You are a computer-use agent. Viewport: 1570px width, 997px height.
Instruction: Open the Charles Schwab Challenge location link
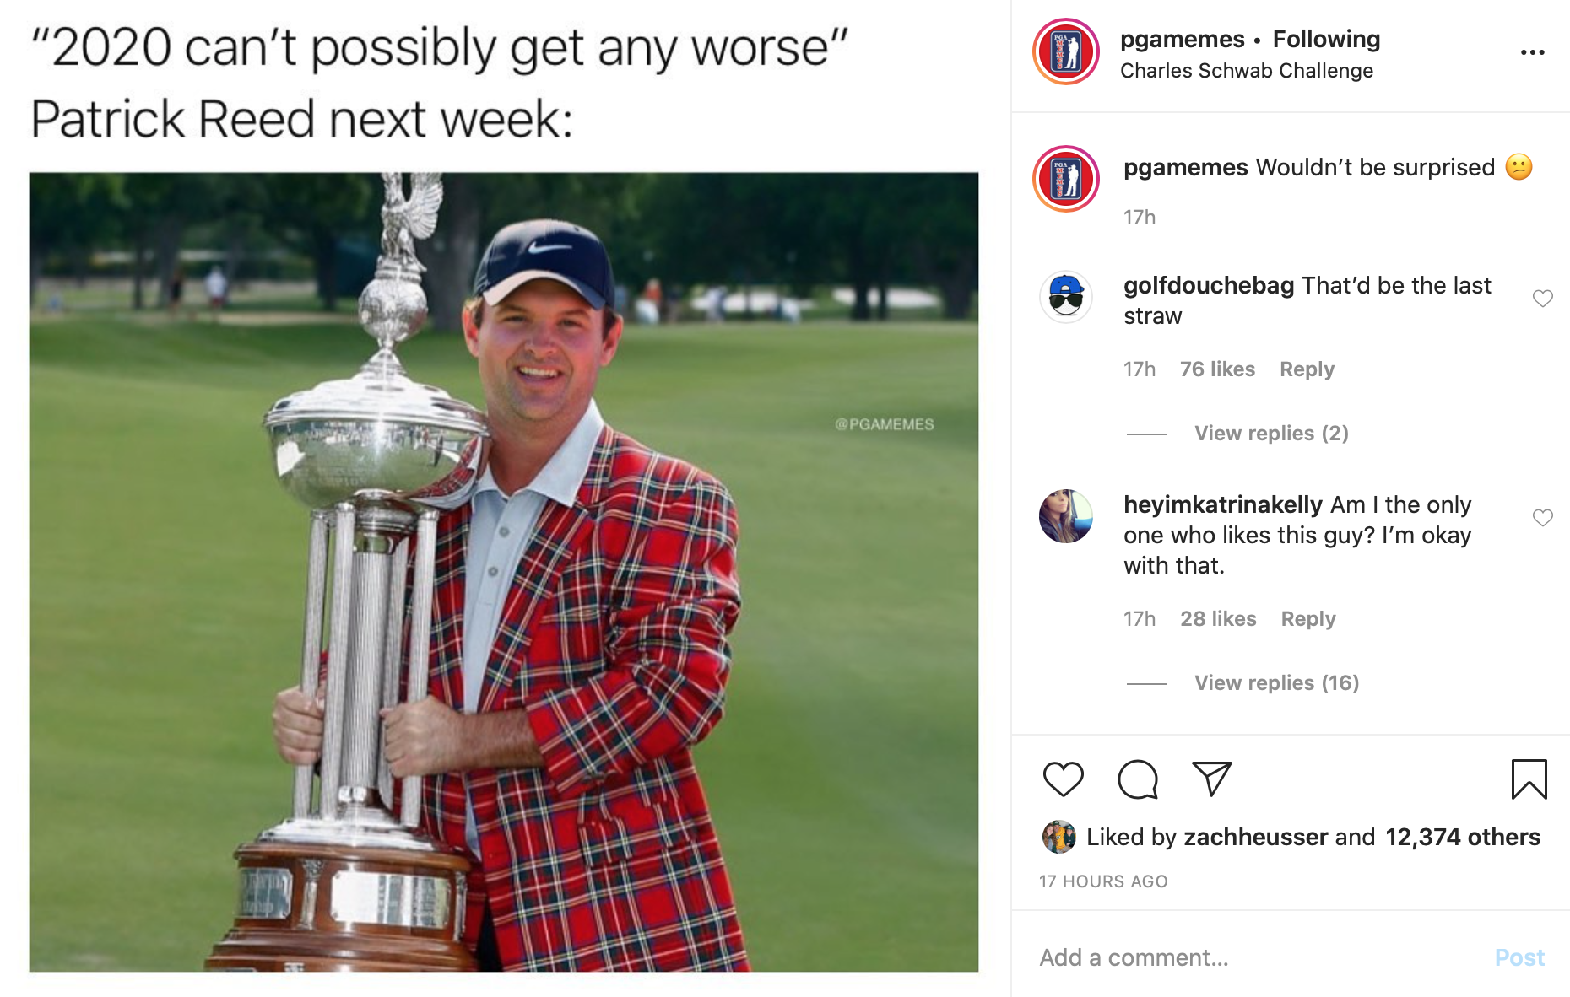click(1246, 71)
